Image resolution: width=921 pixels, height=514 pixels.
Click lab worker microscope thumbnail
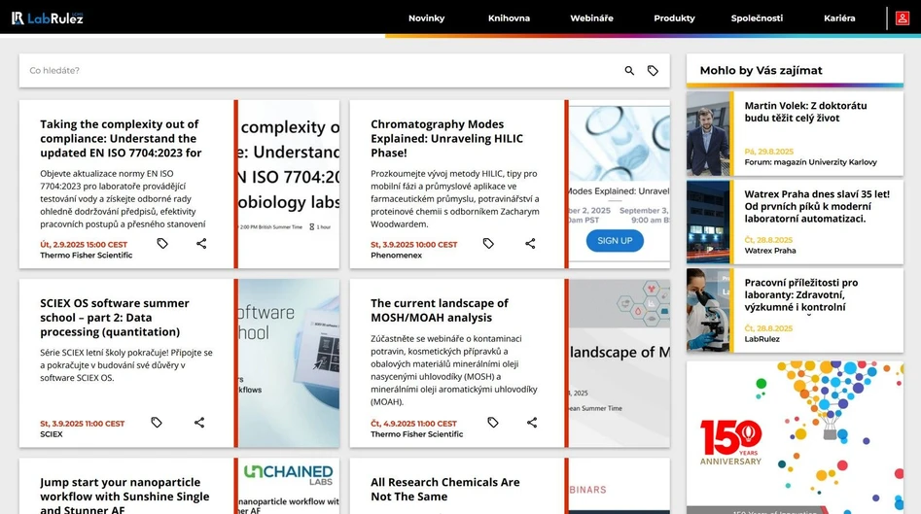[708, 310]
